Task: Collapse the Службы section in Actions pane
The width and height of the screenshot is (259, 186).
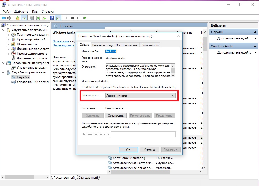Action: pos(255,32)
